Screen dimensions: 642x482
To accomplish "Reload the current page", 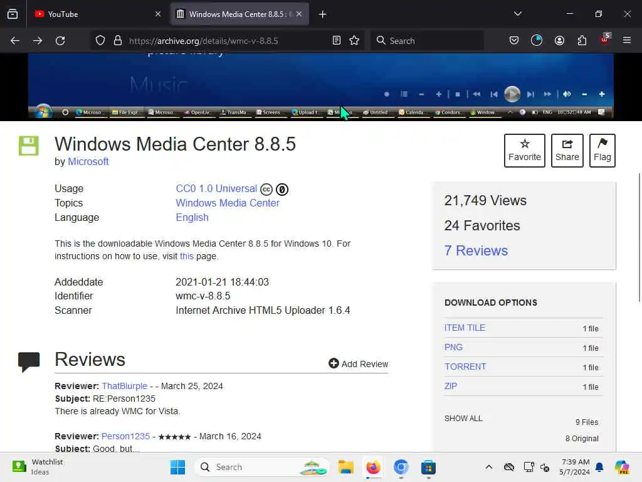I will pos(60,41).
